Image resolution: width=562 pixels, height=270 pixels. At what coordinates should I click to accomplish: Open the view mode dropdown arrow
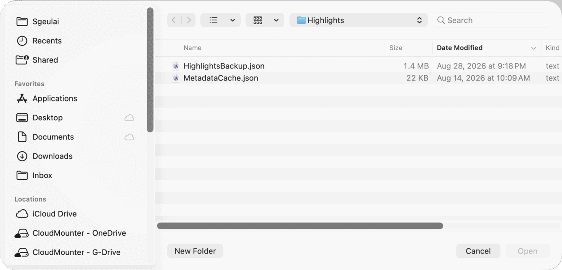pos(233,20)
